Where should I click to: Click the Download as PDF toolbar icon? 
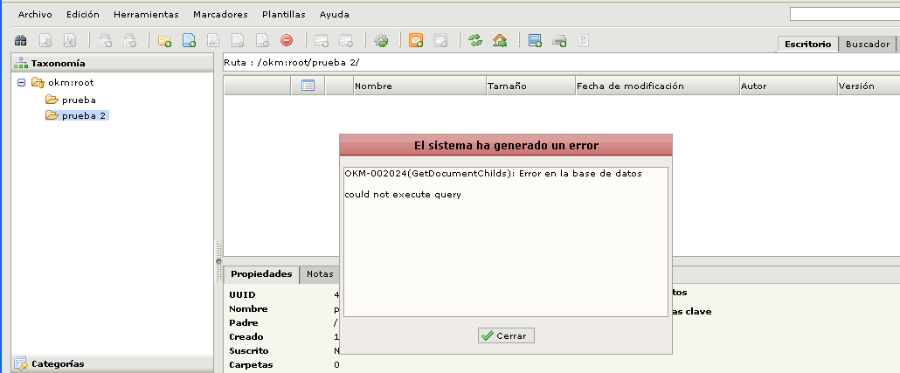point(70,41)
